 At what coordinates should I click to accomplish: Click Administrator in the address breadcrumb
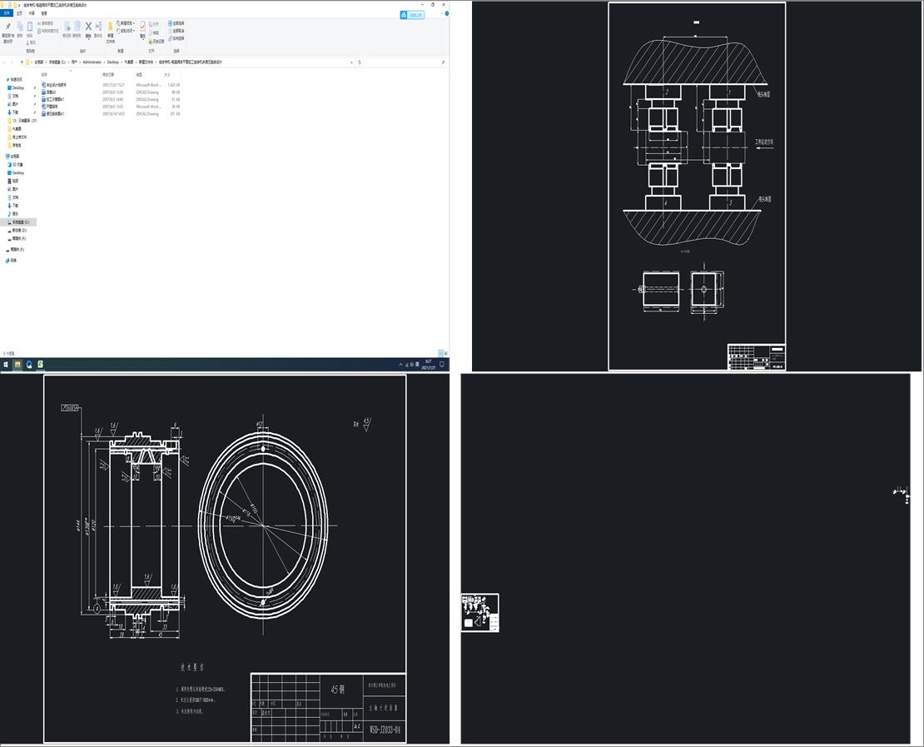[x=92, y=62]
